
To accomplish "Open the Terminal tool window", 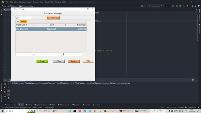I will point(86,105).
